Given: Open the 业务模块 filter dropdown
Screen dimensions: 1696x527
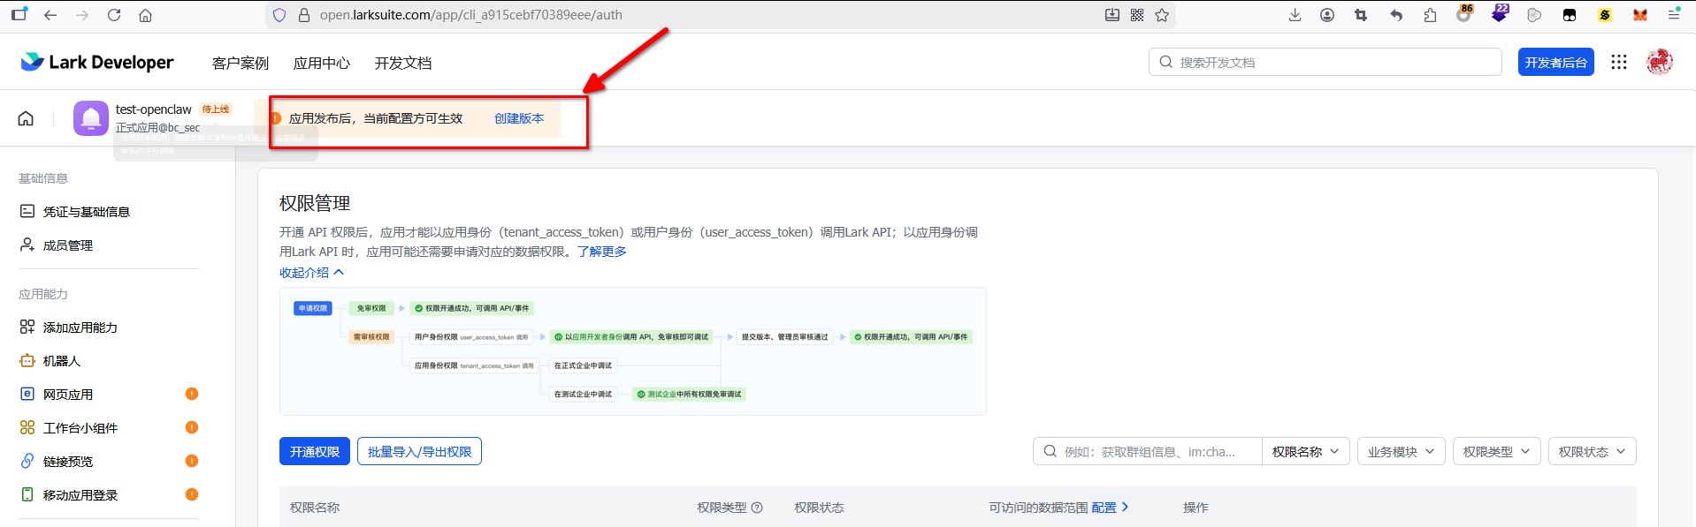Looking at the screenshot, I should pyautogui.click(x=1401, y=451).
